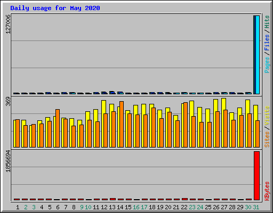Screen dimensions: 273x213
Task: Click the "KBytes" legend label
Action: point(267,191)
